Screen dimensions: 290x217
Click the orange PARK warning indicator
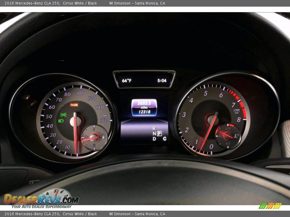tap(74, 105)
